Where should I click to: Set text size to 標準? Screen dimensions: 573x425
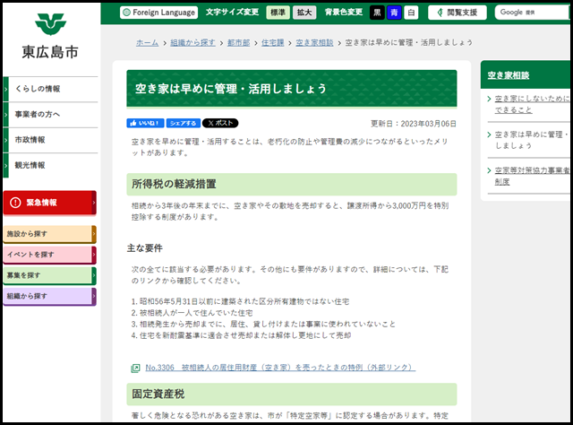pyautogui.click(x=278, y=13)
